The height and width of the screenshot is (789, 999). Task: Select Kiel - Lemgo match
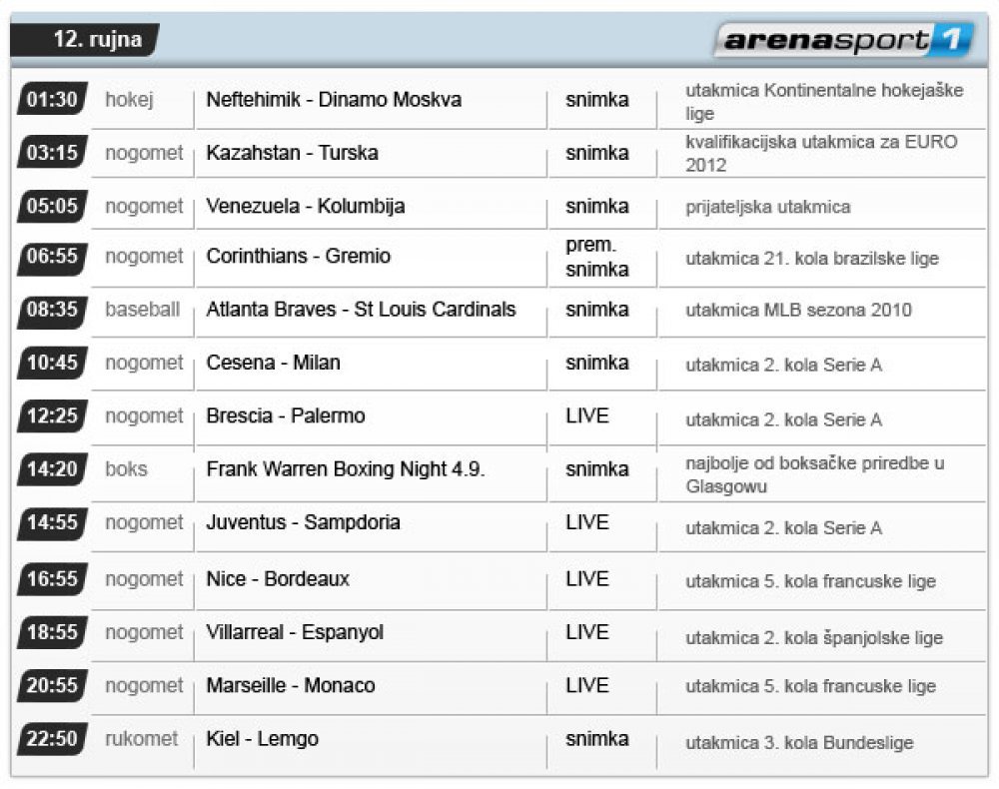click(x=263, y=739)
